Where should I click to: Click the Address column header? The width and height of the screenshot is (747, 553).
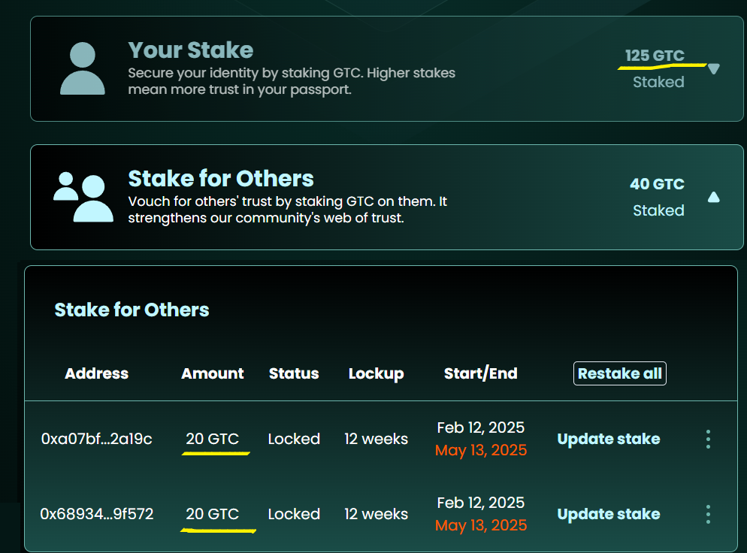(97, 373)
